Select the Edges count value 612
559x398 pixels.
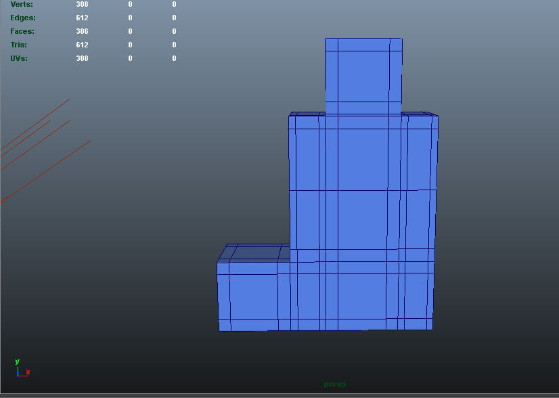pos(82,18)
